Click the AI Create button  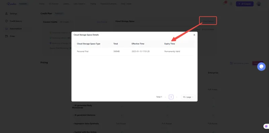245,4
